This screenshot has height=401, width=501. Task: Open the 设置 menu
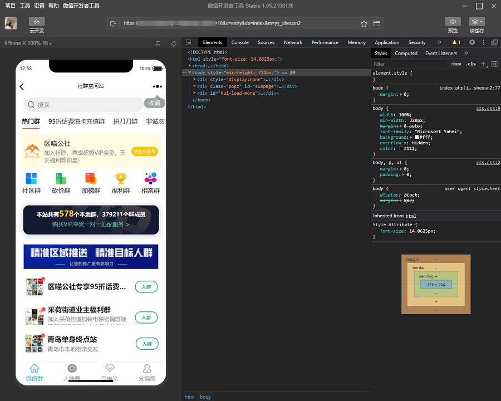pyautogui.click(x=39, y=6)
